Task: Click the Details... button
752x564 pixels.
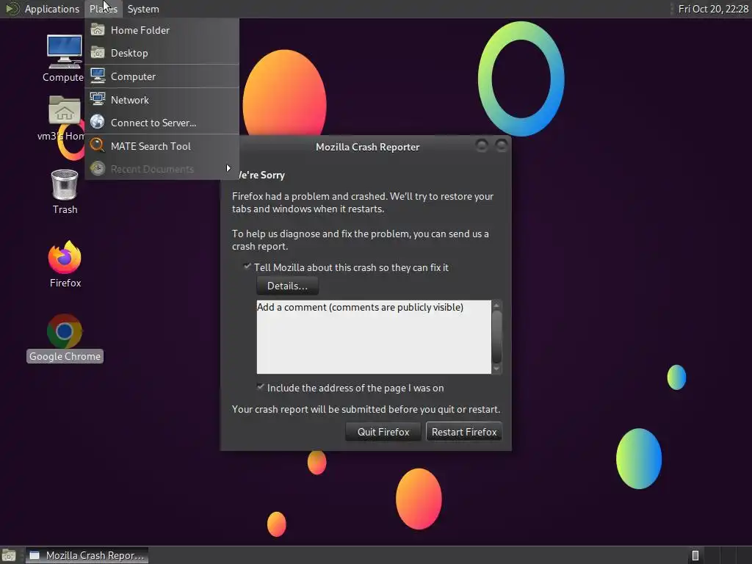Action: point(287,286)
